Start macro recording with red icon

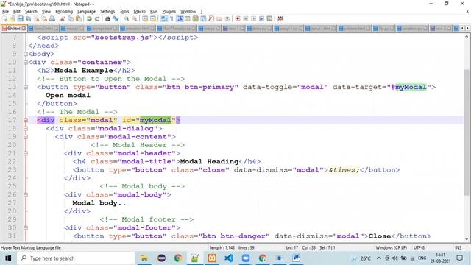click(238, 18)
